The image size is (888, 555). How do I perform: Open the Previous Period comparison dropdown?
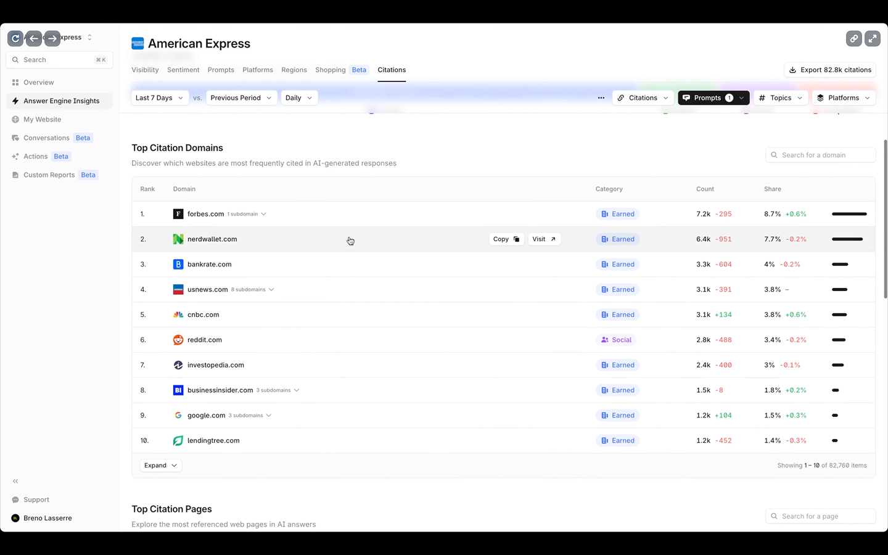(x=241, y=98)
